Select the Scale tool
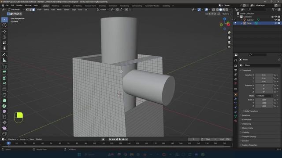282x158 pixels. point(4,43)
